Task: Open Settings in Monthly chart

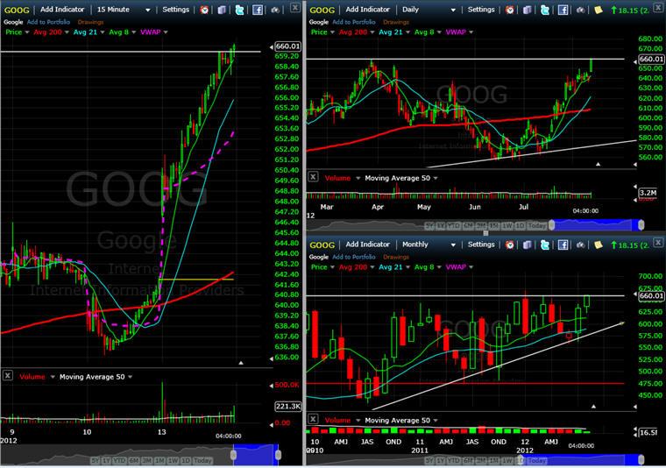Action: tap(481, 245)
